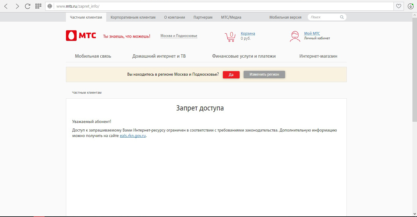The height and width of the screenshot is (217, 417).
Task: Open the Мой МТС link
Action: coord(312,34)
